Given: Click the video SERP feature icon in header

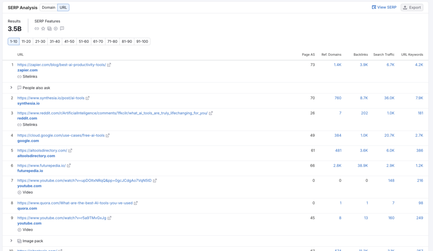Looking at the screenshot, I should click(x=56, y=29).
